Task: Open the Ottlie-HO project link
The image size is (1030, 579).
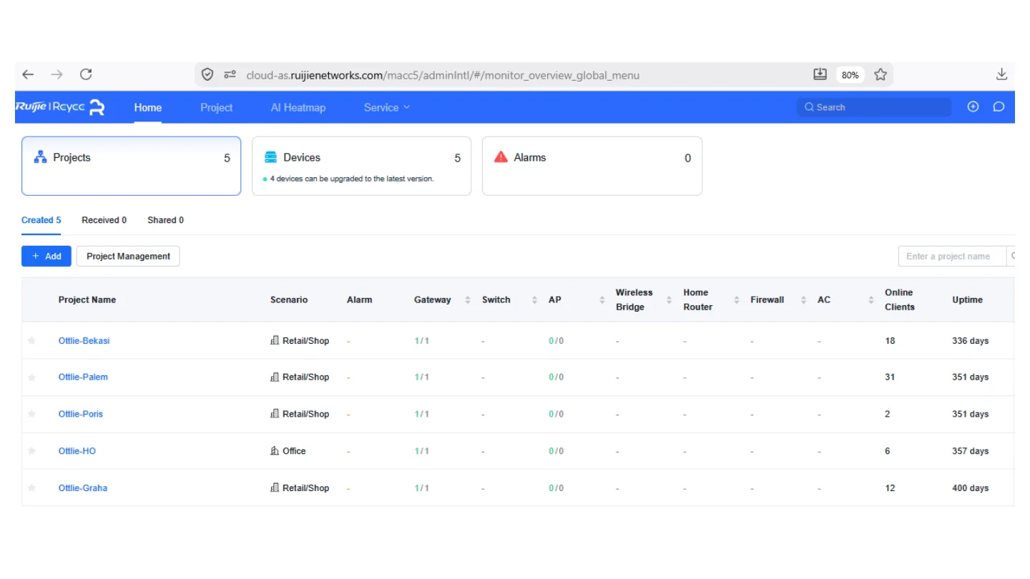Action: coord(77,451)
